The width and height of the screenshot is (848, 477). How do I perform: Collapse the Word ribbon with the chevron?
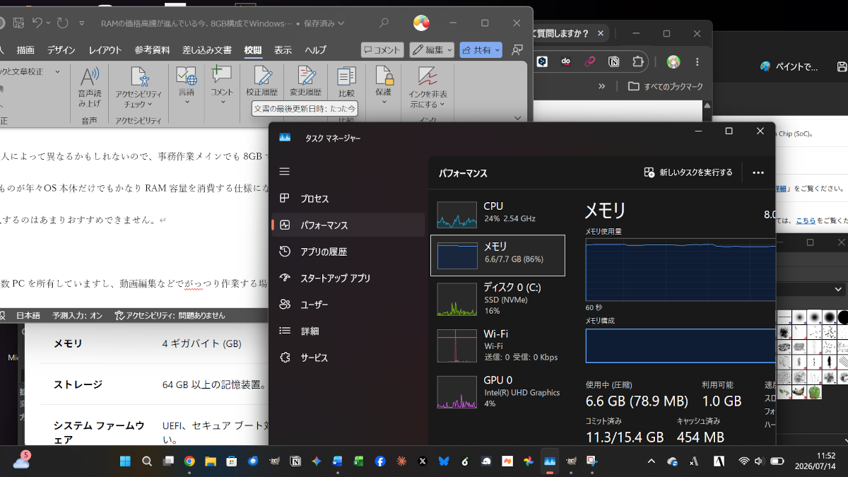pyautogui.click(x=518, y=118)
